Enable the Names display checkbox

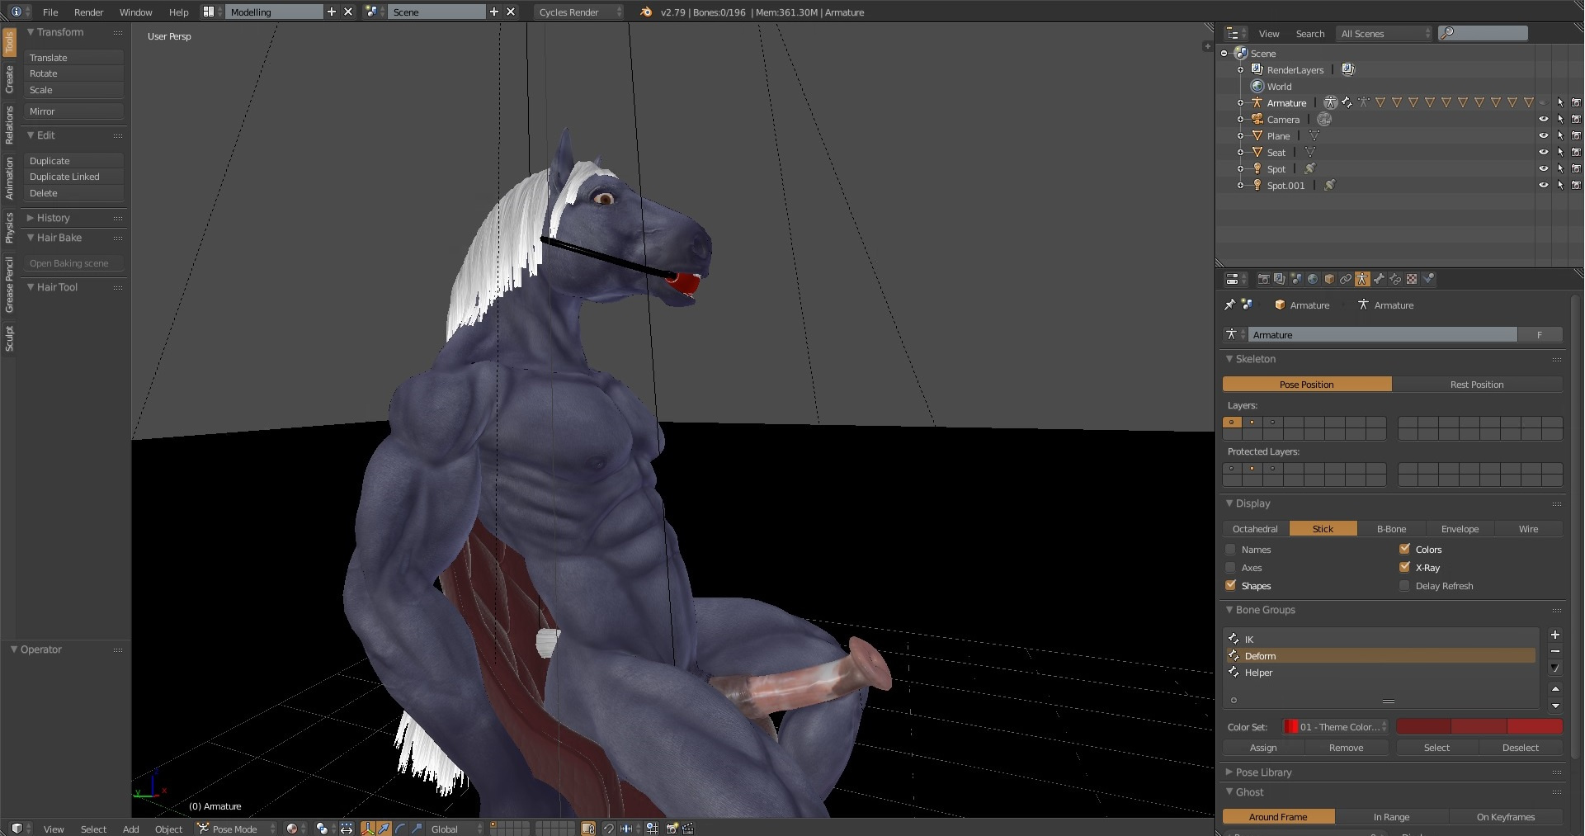click(x=1231, y=550)
